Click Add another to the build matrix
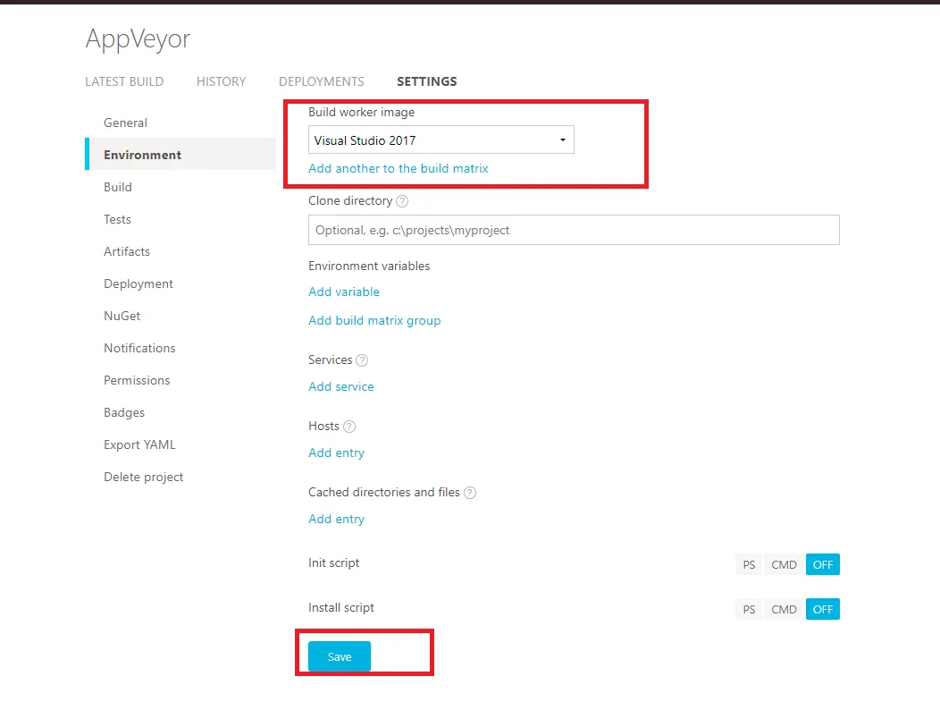Screen dimensions: 940x702 398,169
